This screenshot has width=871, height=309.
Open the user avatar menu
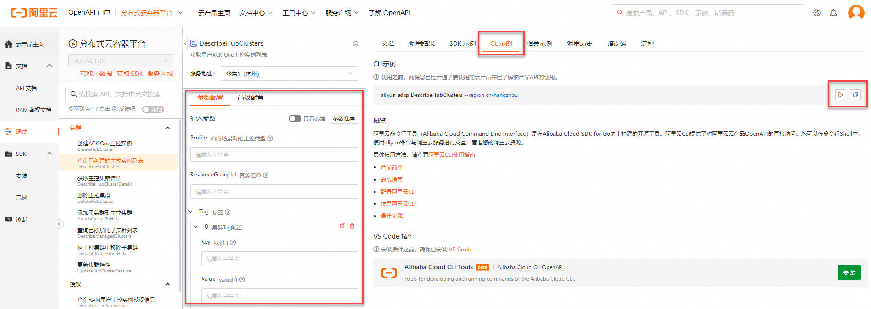pyautogui.click(x=856, y=12)
